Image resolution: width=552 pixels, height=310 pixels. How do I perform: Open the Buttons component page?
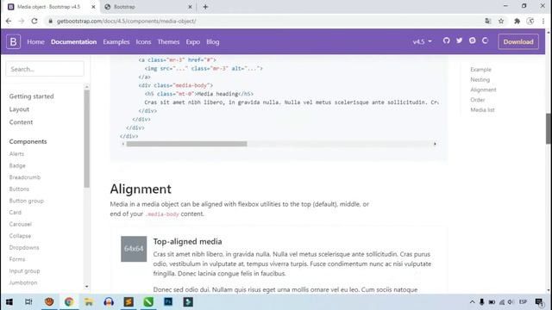pos(19,189)
